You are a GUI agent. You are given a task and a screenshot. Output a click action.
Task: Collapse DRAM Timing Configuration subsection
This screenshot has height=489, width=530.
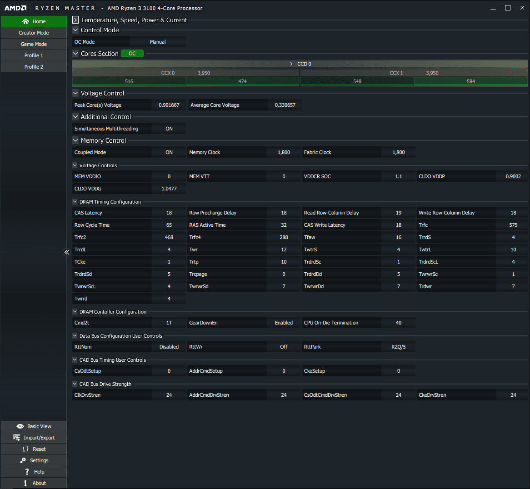tap(75, 202)
